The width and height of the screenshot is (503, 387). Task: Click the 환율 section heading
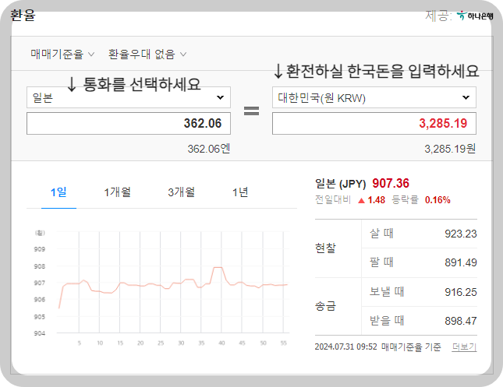23,16
